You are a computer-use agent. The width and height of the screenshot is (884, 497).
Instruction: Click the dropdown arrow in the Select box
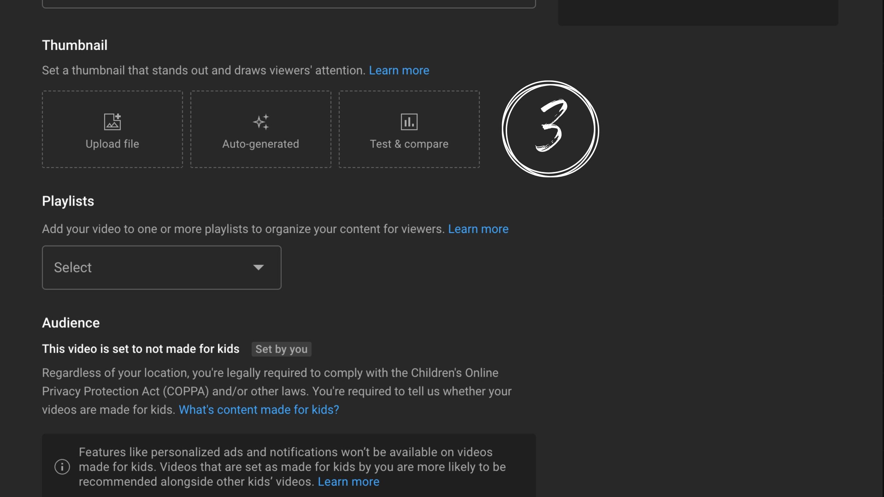[258, 267]
